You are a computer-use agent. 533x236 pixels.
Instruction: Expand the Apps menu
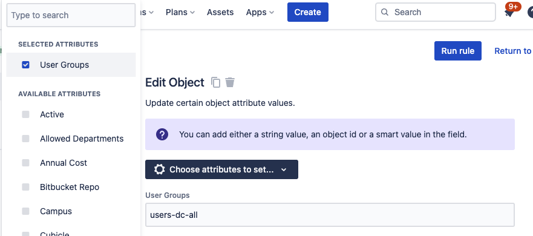(260, 12)
